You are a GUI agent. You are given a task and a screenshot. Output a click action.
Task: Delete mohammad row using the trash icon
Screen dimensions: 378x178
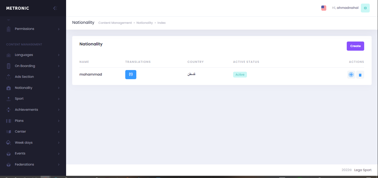point(360,75)
